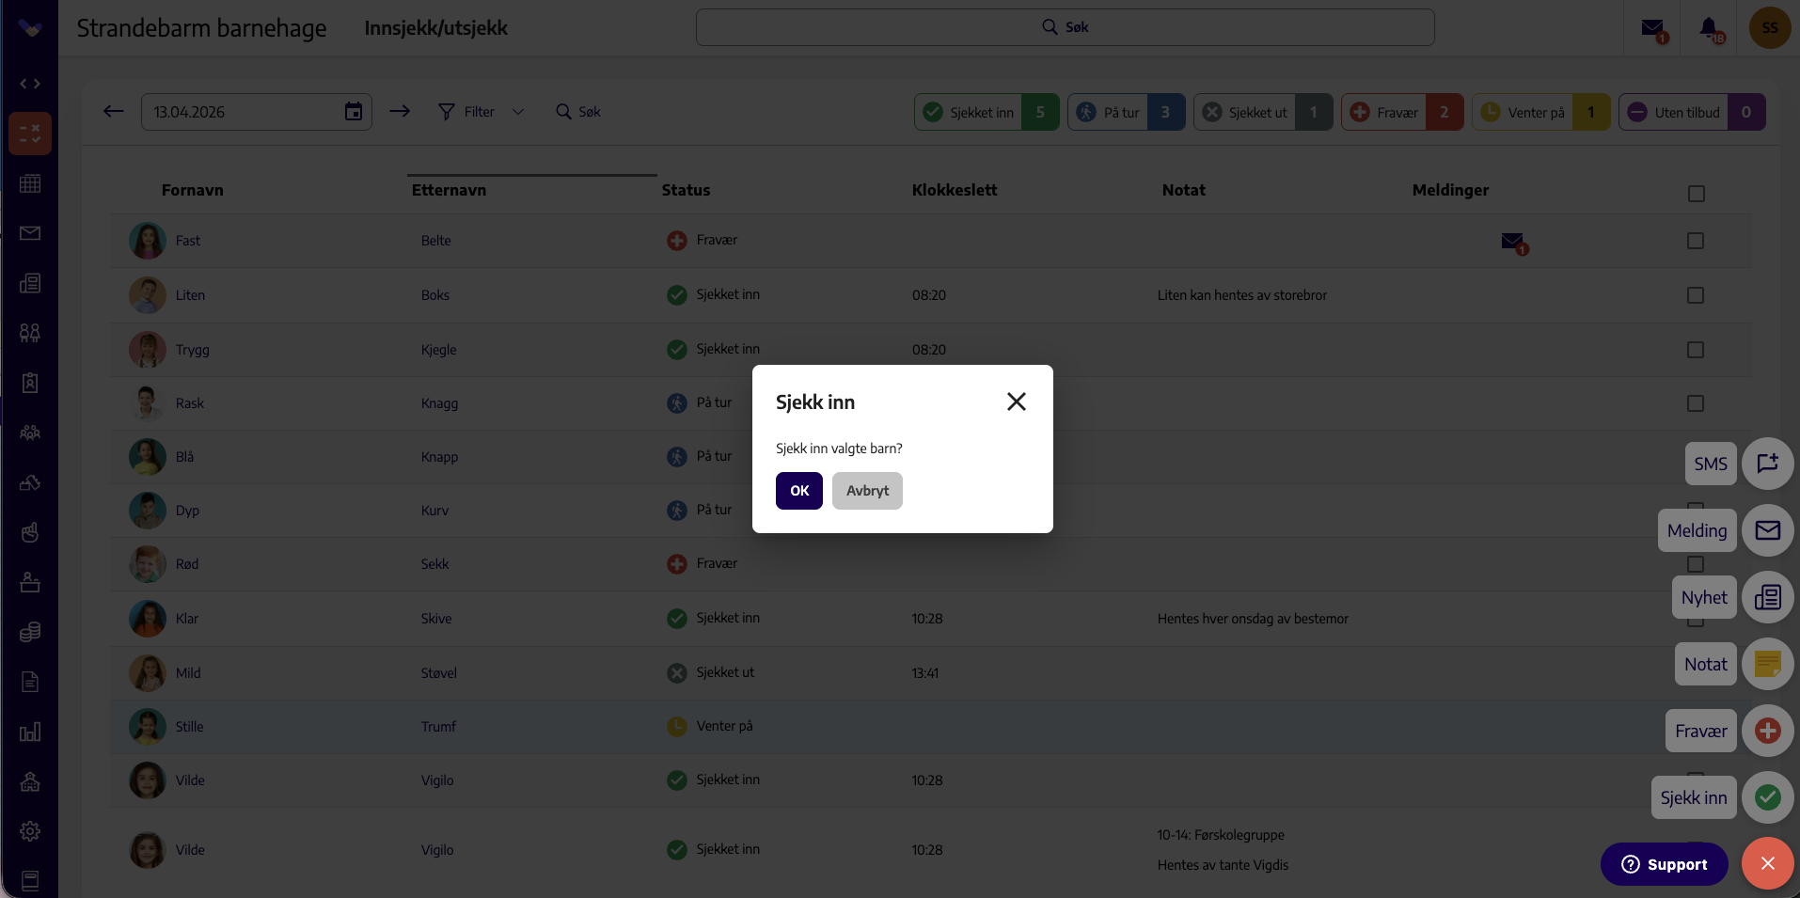Filter by Venter på status badge

[x=1541, y=112]
